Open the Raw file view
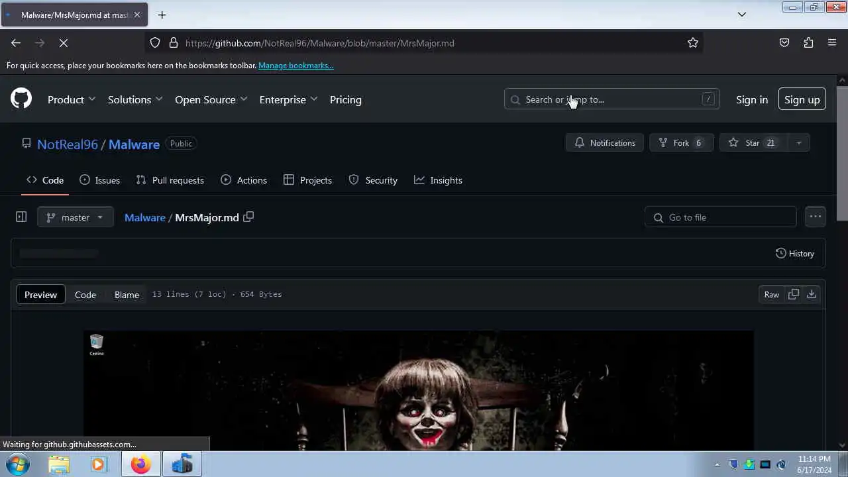 click(772, 295)
